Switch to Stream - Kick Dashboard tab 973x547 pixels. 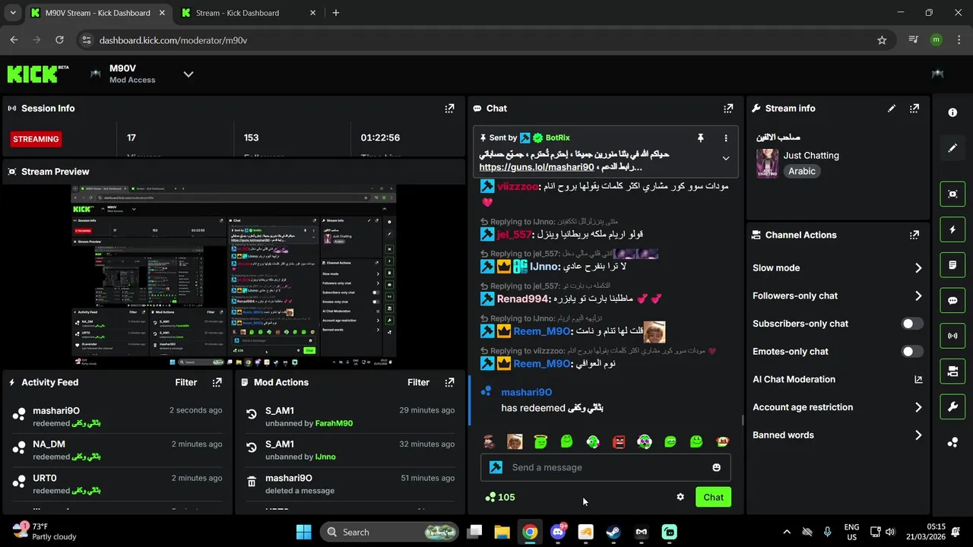[249, 13]
